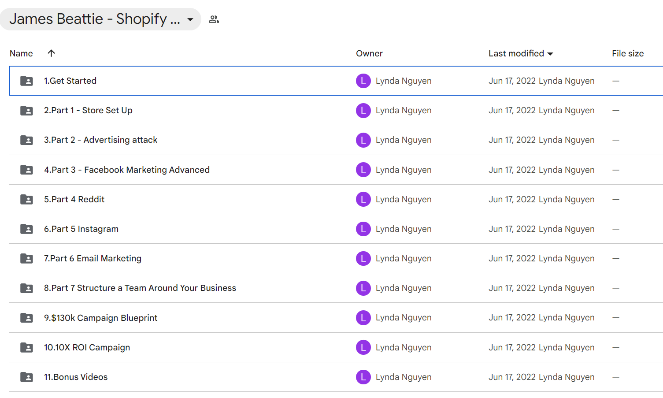Click owner avatar in 8.Part 7 Structure a Team row

363,288
